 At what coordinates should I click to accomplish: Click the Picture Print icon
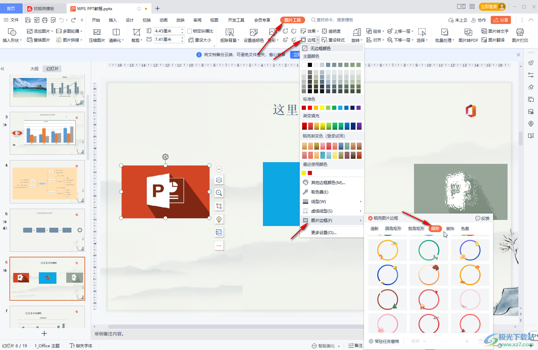point(520,32)
